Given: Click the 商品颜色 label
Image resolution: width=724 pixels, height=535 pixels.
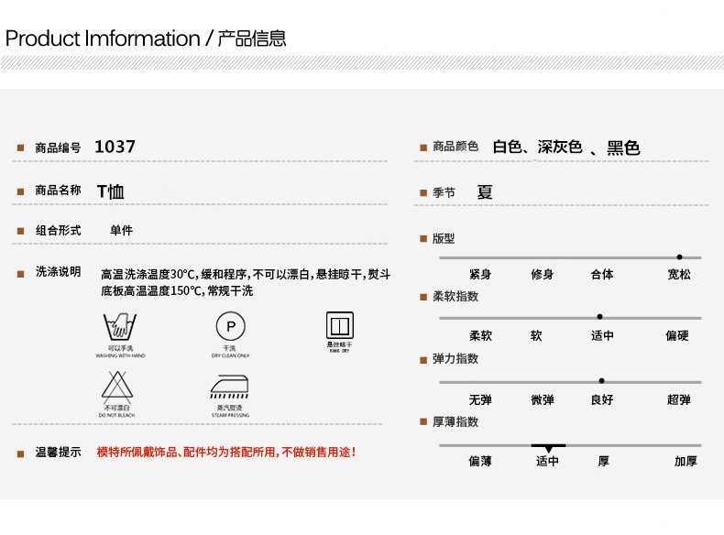Looking at the screenshot, I should point(455,147).
